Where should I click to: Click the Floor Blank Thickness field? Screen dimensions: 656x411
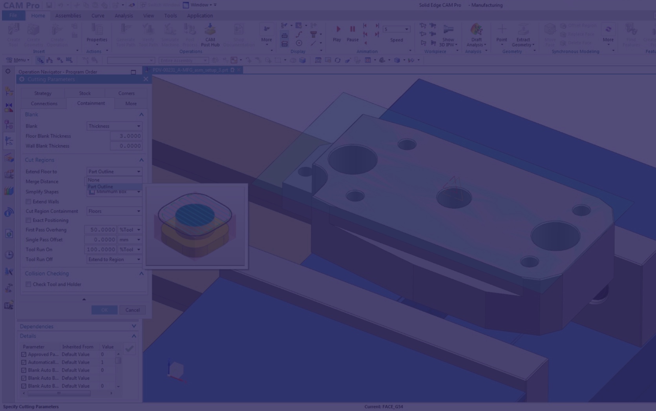pyautogui.click(x=126, y=136)
